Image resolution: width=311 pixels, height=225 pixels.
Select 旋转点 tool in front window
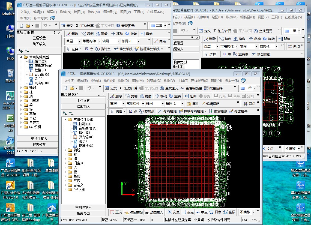147,112
